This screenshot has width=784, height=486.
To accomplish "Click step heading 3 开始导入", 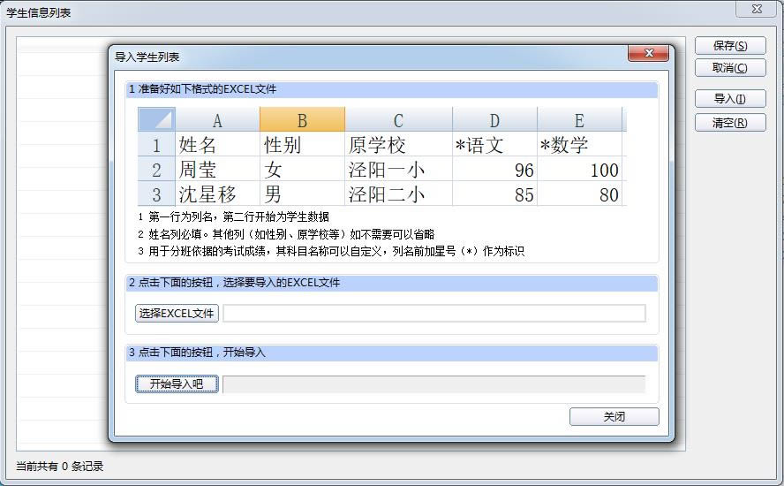I will click(197, 353).
